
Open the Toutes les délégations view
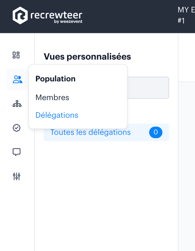click(x=106, y=132)
